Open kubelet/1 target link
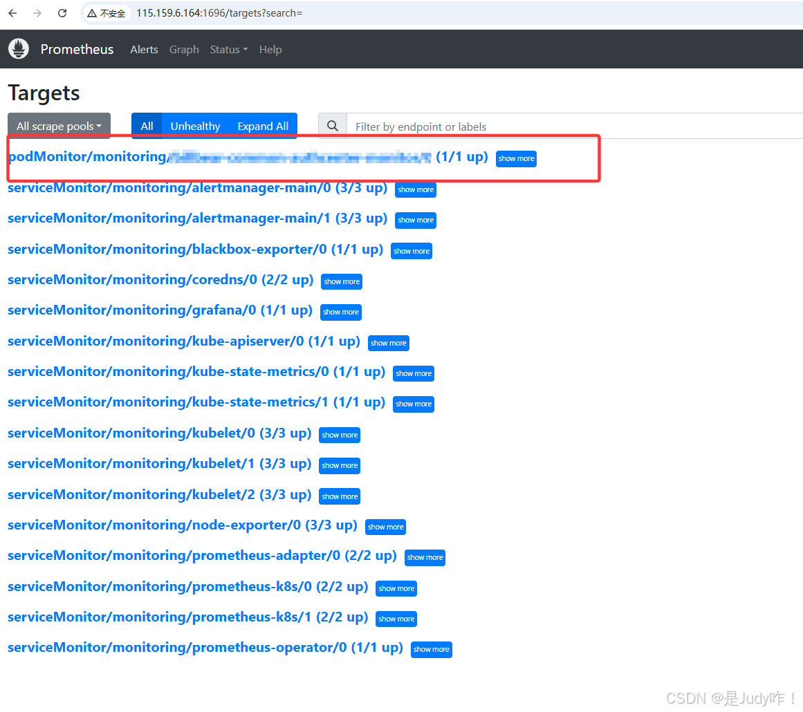This screenshot has width=803, height=712. [159, 464]
